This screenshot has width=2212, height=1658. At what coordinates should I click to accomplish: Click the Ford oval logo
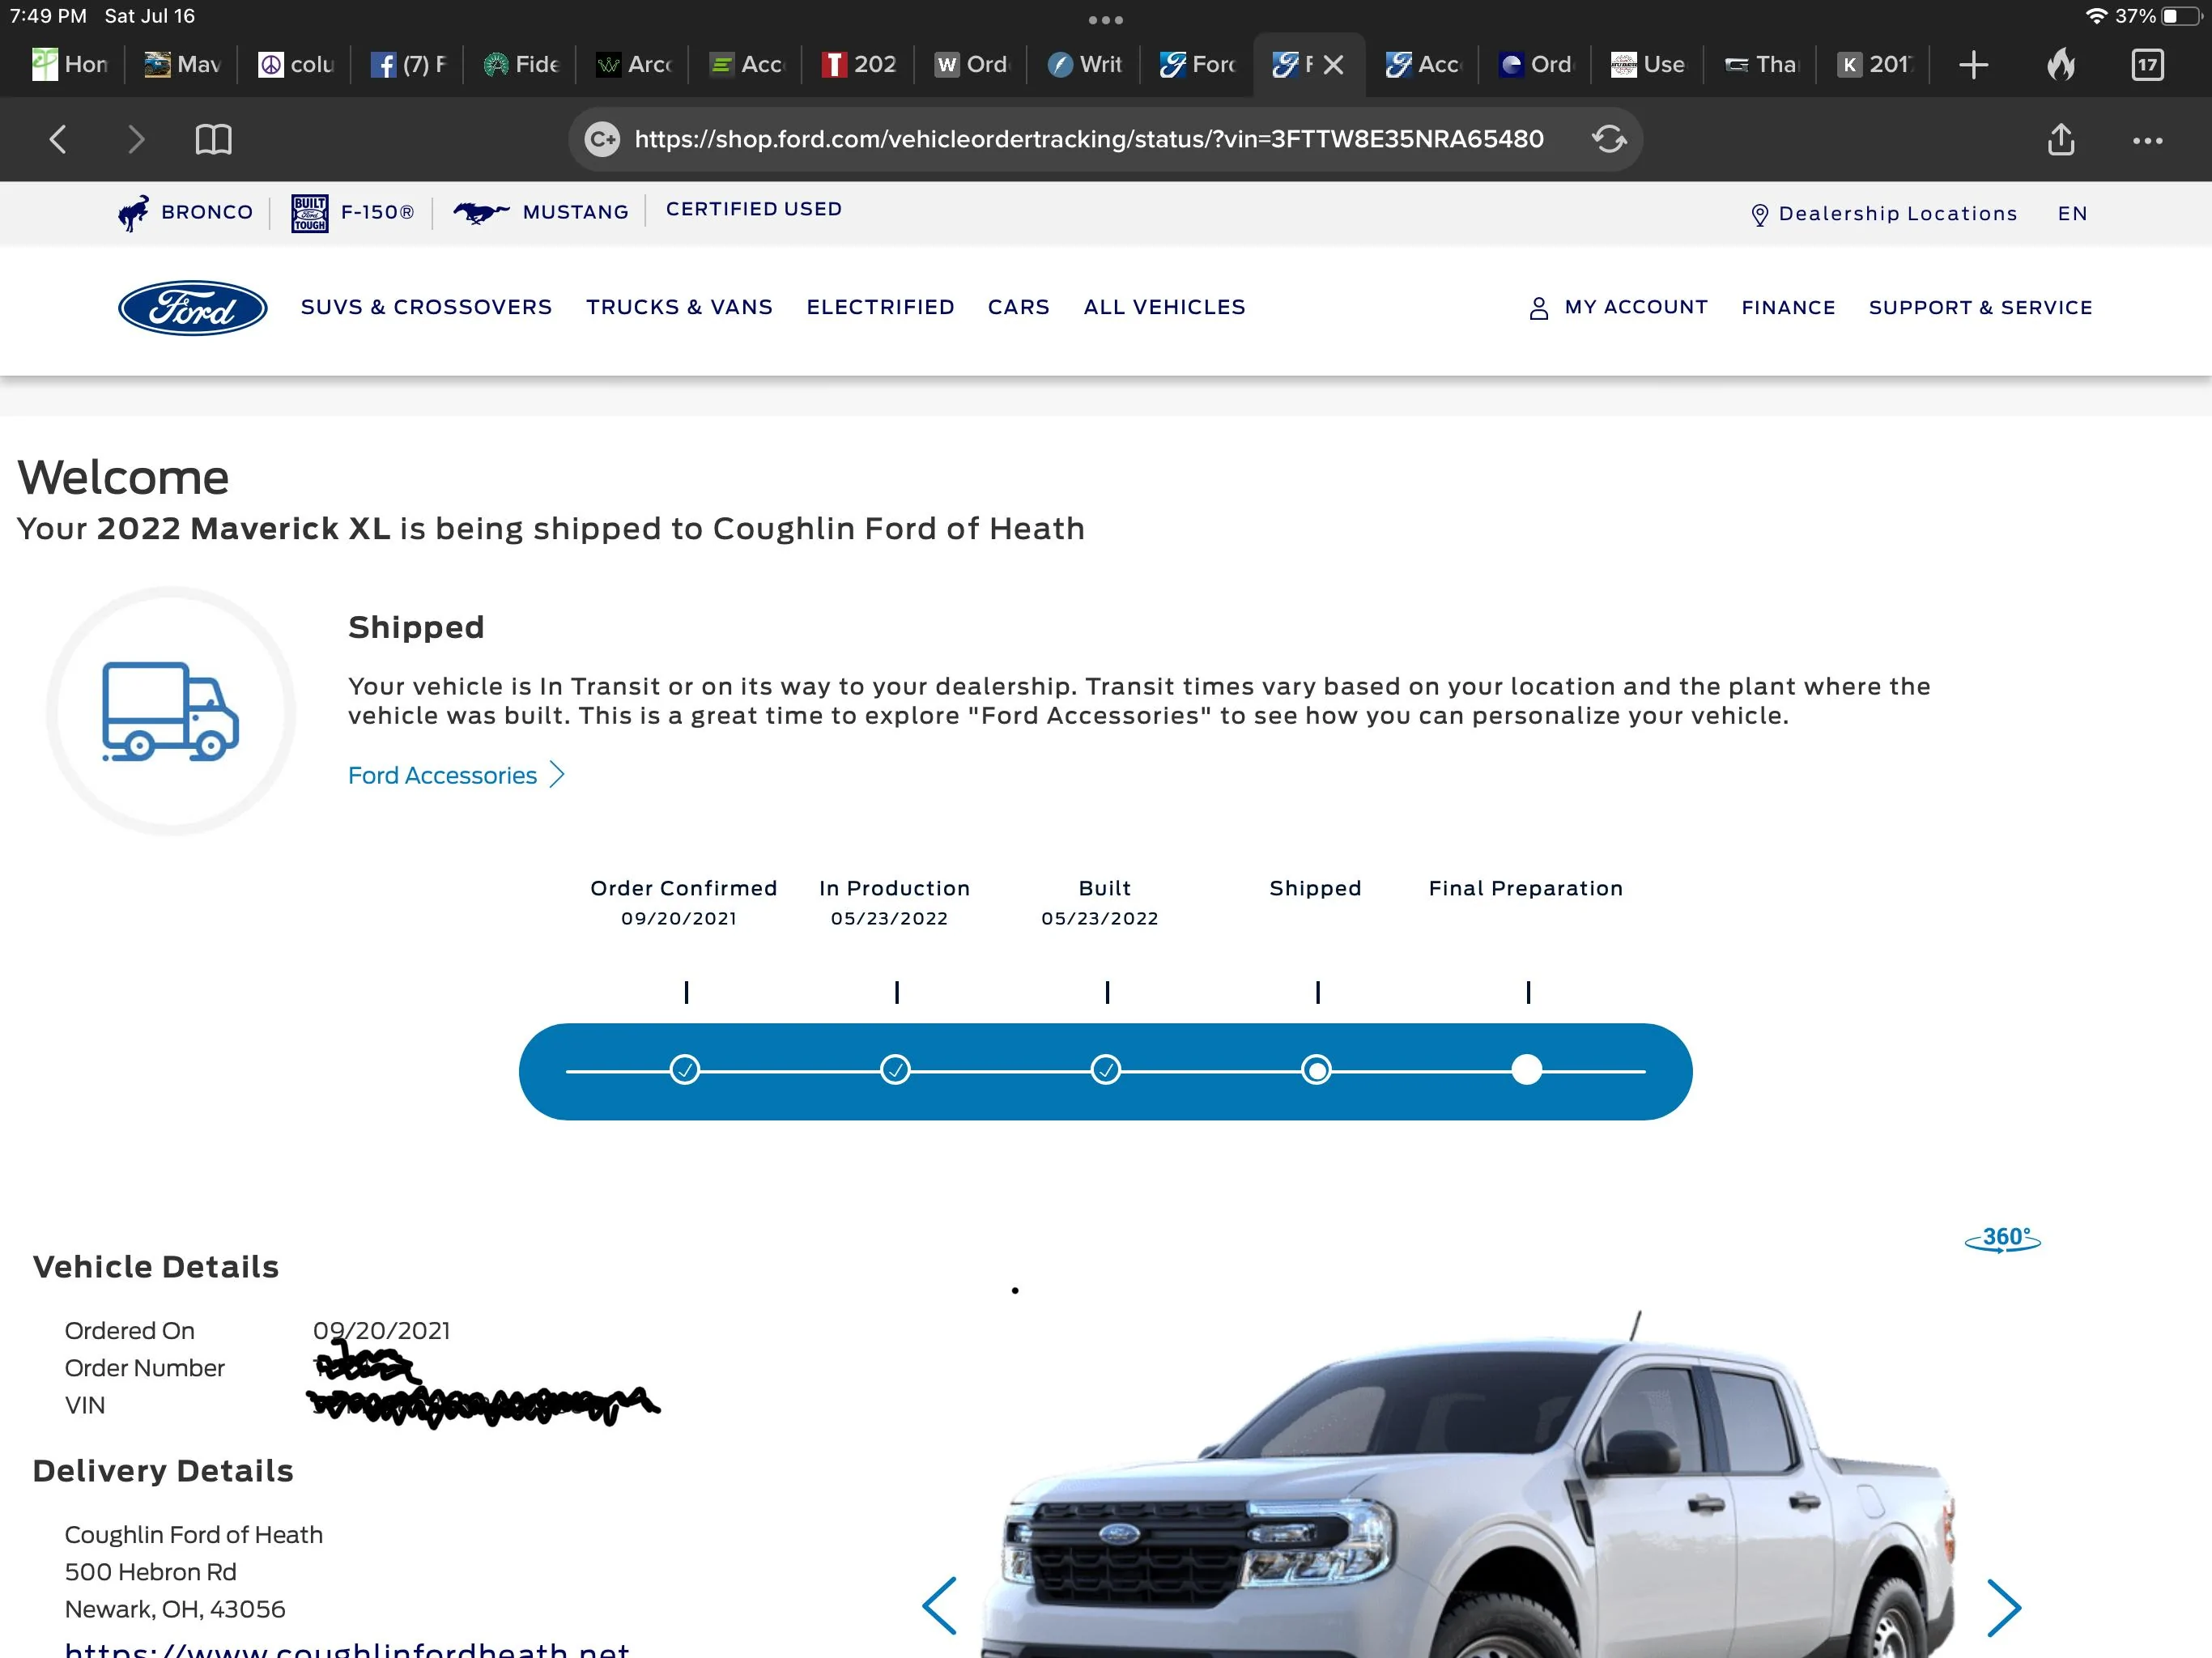193,308
